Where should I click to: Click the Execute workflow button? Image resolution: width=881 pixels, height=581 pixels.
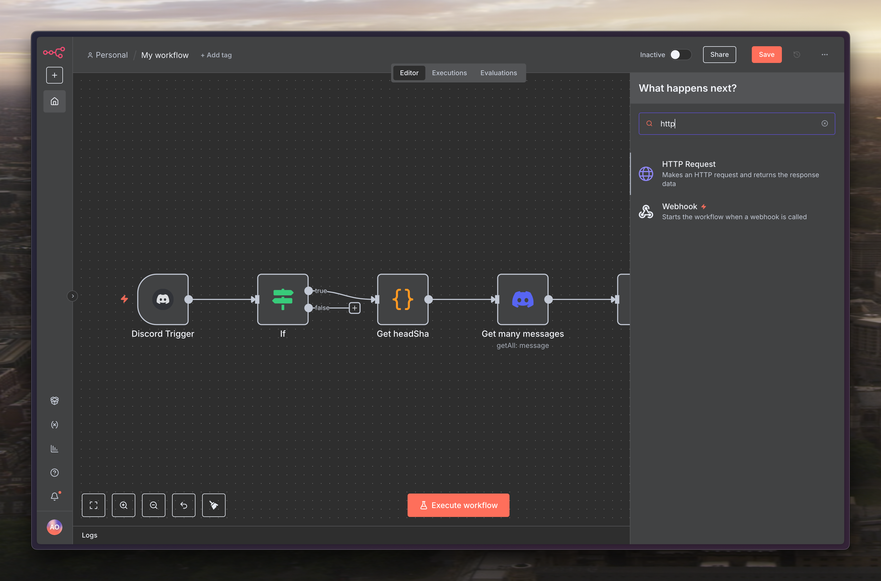[458, 505]
